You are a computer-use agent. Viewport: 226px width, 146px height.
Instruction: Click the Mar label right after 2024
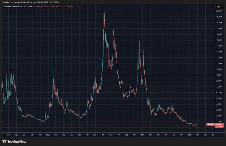[x=103, y=135]
